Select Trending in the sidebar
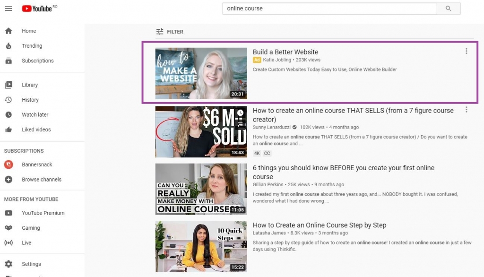484x277 pixels. click(x=32, y=46)
